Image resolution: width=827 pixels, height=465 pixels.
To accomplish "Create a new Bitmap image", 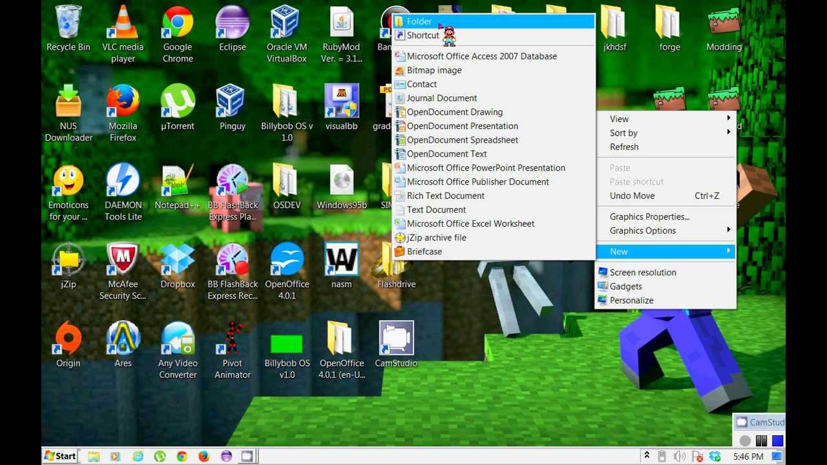I will [x=494, y=70].
